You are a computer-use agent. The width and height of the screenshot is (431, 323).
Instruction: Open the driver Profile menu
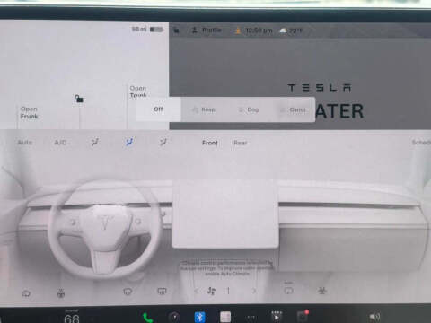[x=207, y=31]
